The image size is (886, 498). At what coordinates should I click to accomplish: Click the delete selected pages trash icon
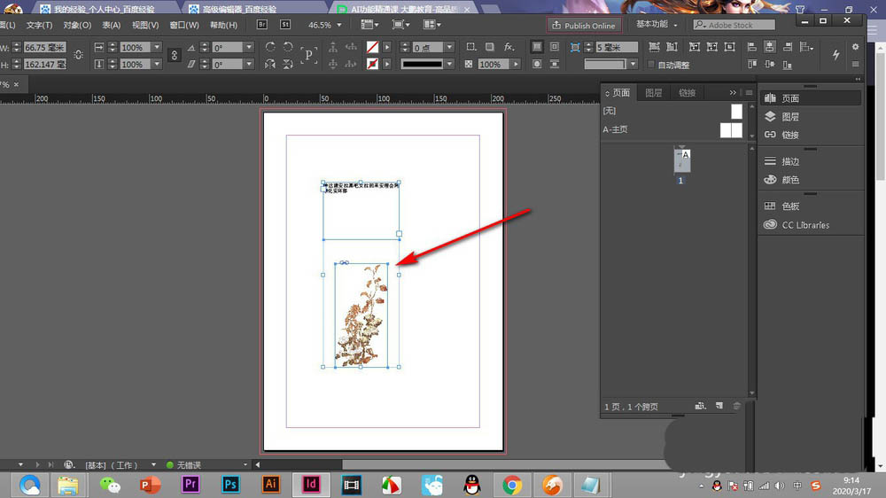point(737,406)
